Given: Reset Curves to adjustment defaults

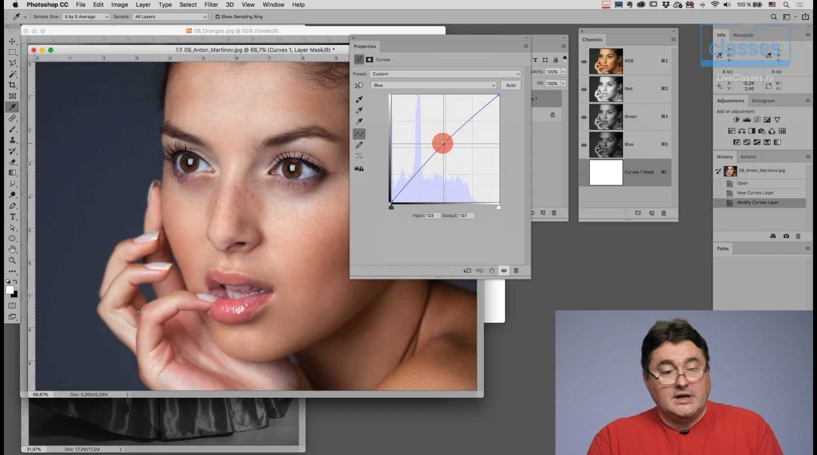Looking at the screenshot, I should [492, 271].
